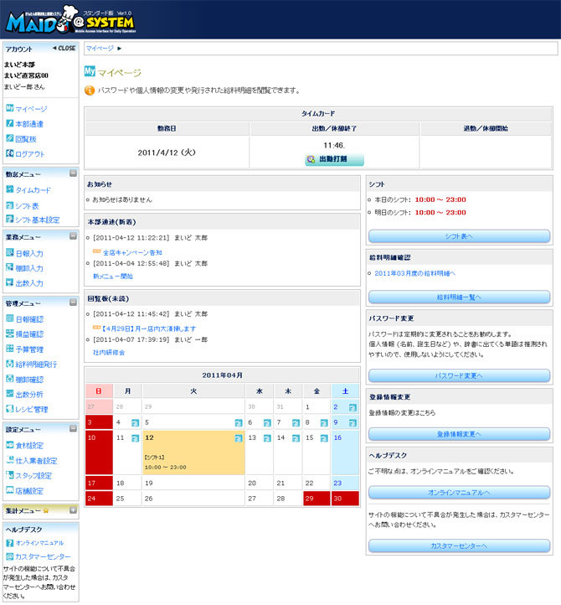Click the オンラインマニュアル help icon in sidebar
This screenshot has height=605, width=561.
point(10,543)
